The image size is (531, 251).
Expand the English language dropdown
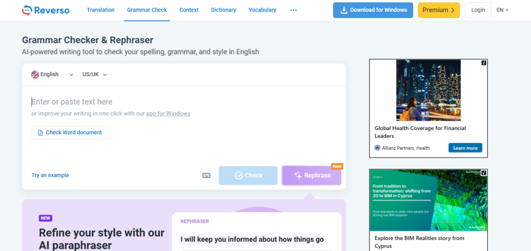pos(52,74)
